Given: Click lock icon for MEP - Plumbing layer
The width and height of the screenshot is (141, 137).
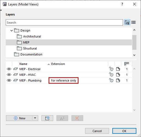Looking at the screenshot, I should pos(111,80).
